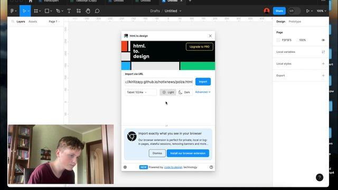Open the frame tools dropdown arrow
338x190 pixels.
pyautogui.click(x=40, y=11)
